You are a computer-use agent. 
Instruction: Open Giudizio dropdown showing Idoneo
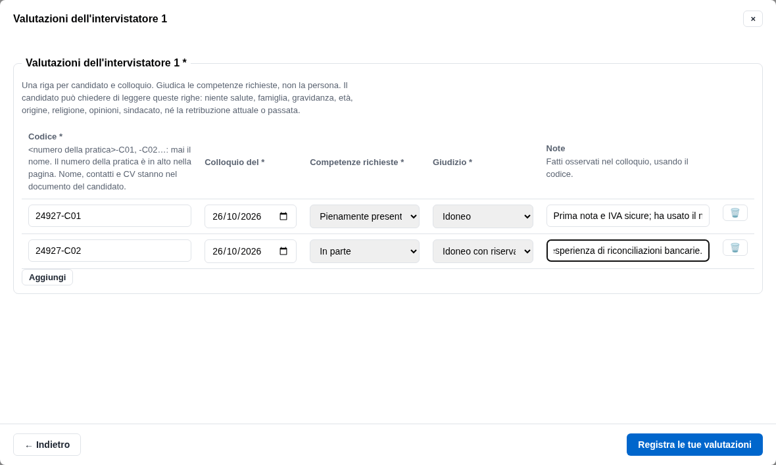(x=483, y=216)
